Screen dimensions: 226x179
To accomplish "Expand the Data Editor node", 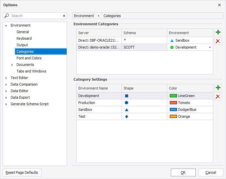I will tap(6, 91).
